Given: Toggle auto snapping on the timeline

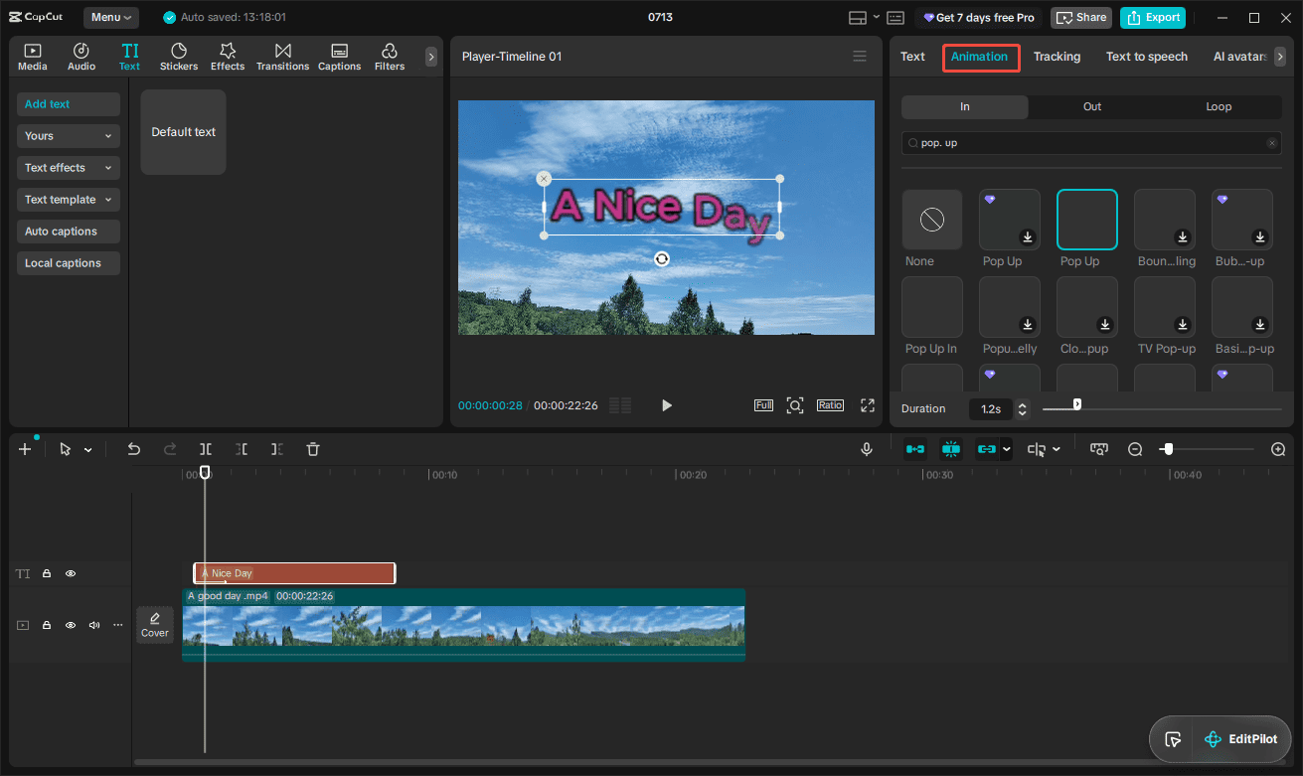Looking at the screenshot, I should tap(951, 449).
